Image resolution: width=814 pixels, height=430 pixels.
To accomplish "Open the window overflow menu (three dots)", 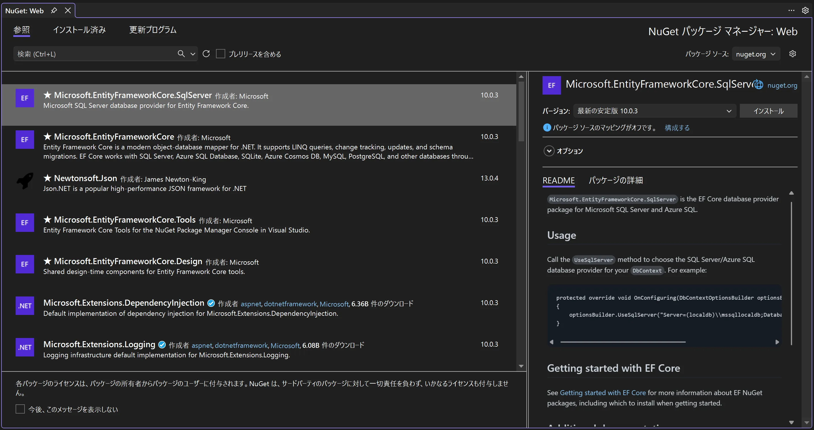I will coord(791,10).
